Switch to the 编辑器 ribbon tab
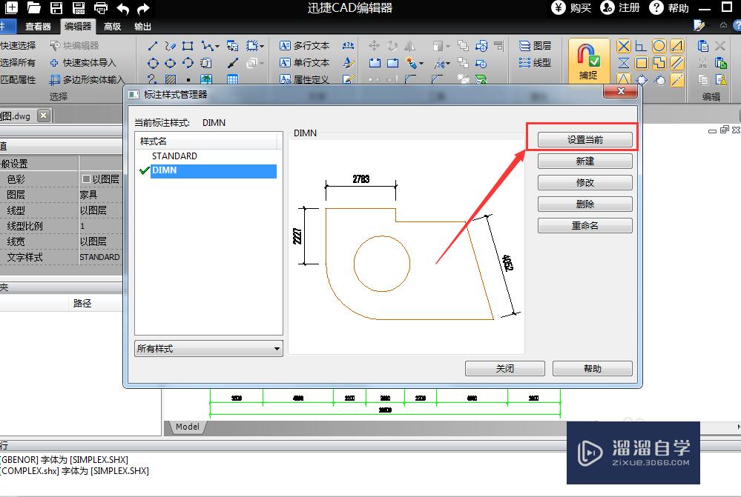This screenshot has width=741, height=497. (77, 27)
